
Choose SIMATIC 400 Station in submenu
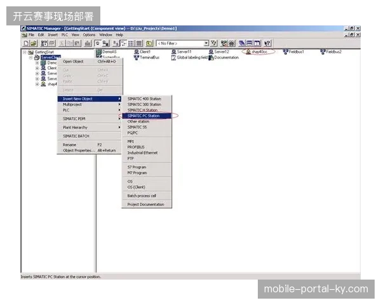147,98
